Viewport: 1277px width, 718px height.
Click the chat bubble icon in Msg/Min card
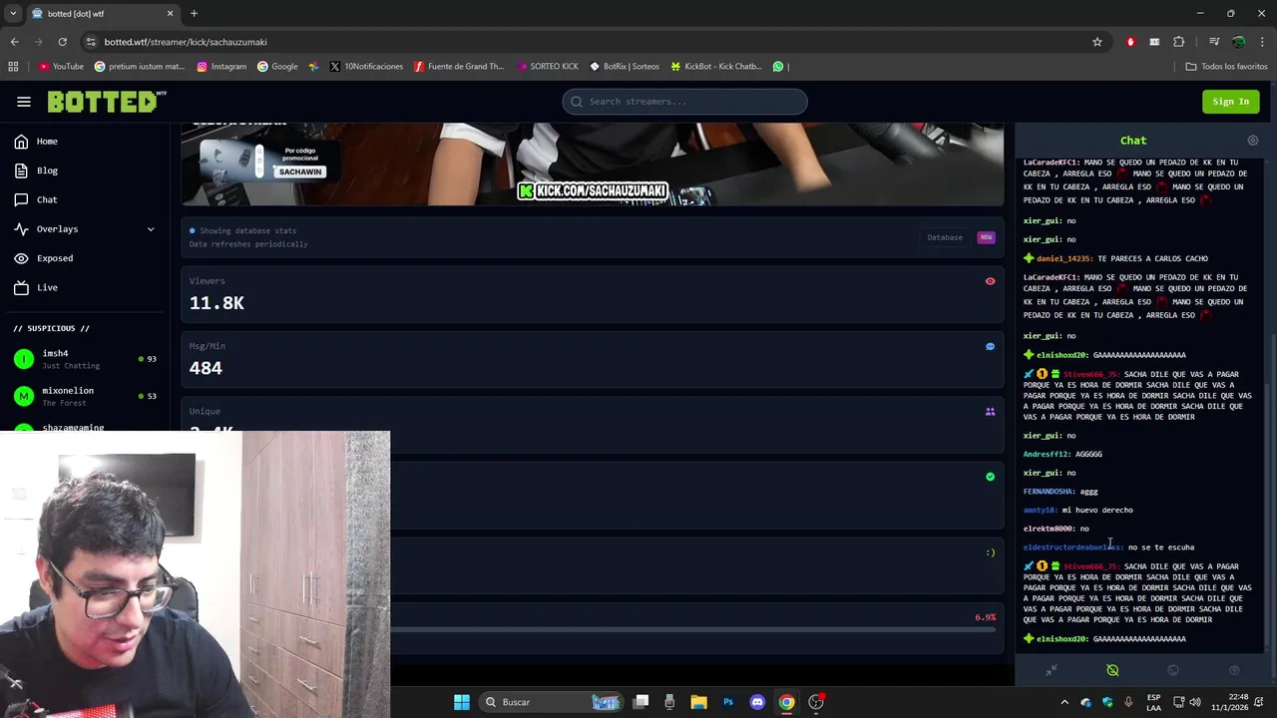990,347
